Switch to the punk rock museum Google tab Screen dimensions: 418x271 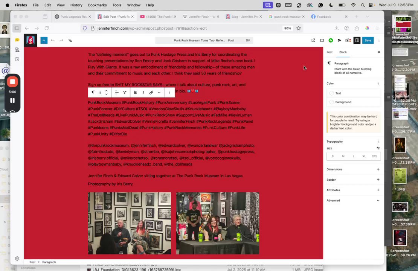[x=287, y=17]
